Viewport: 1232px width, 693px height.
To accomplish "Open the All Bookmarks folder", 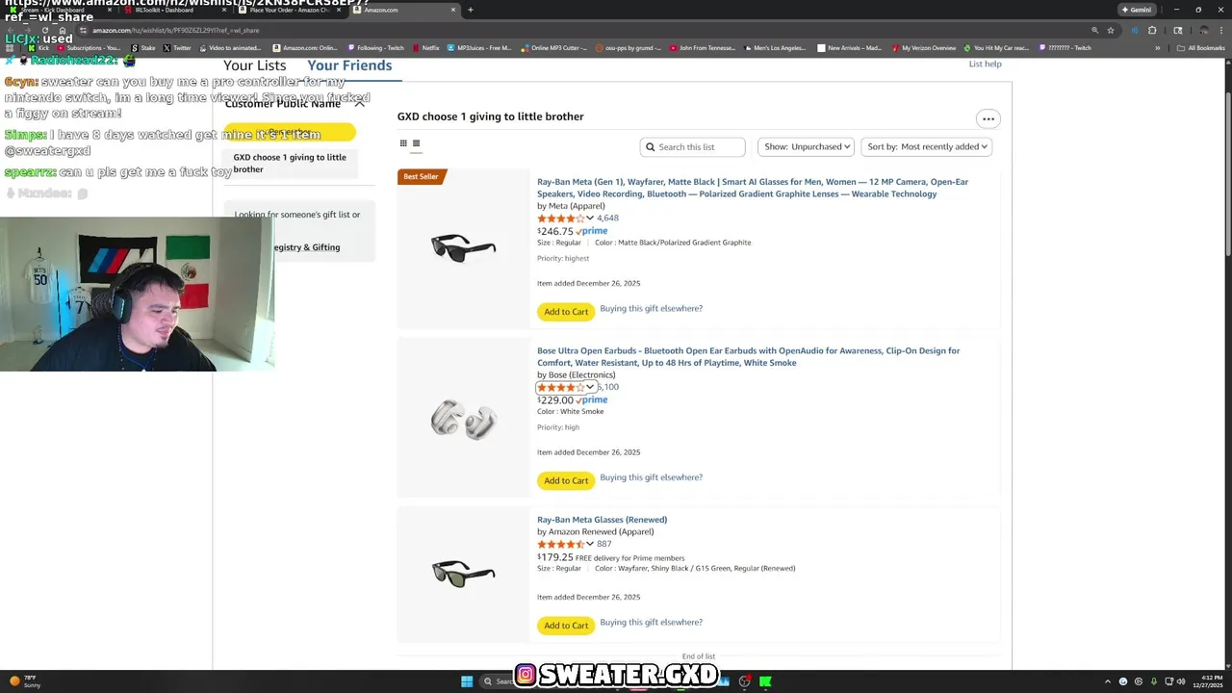I will 1201,48.
